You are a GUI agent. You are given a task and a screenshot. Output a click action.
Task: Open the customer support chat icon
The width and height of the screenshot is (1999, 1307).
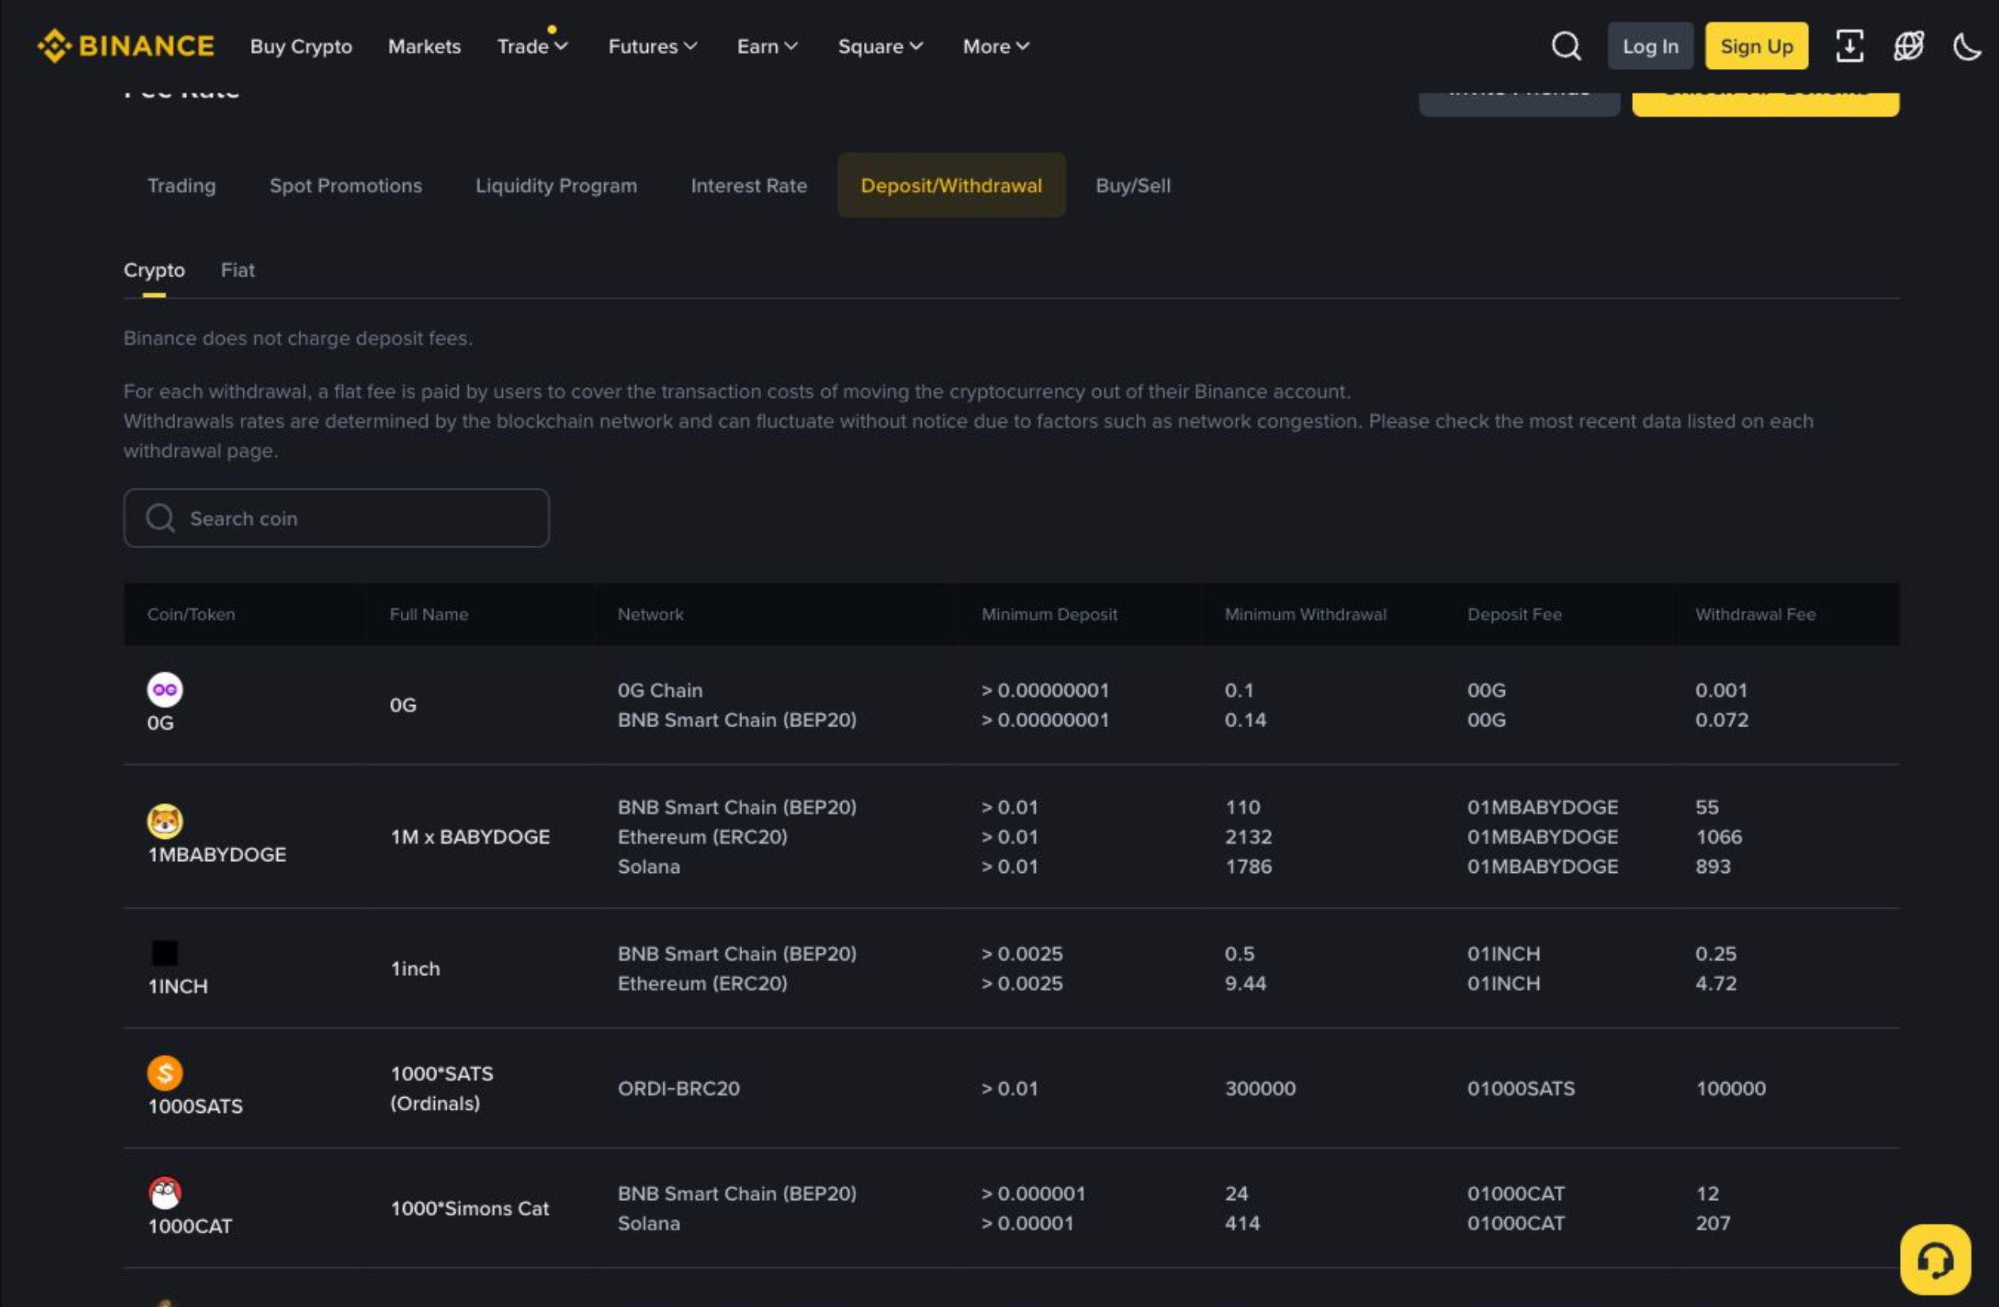1935,1259
